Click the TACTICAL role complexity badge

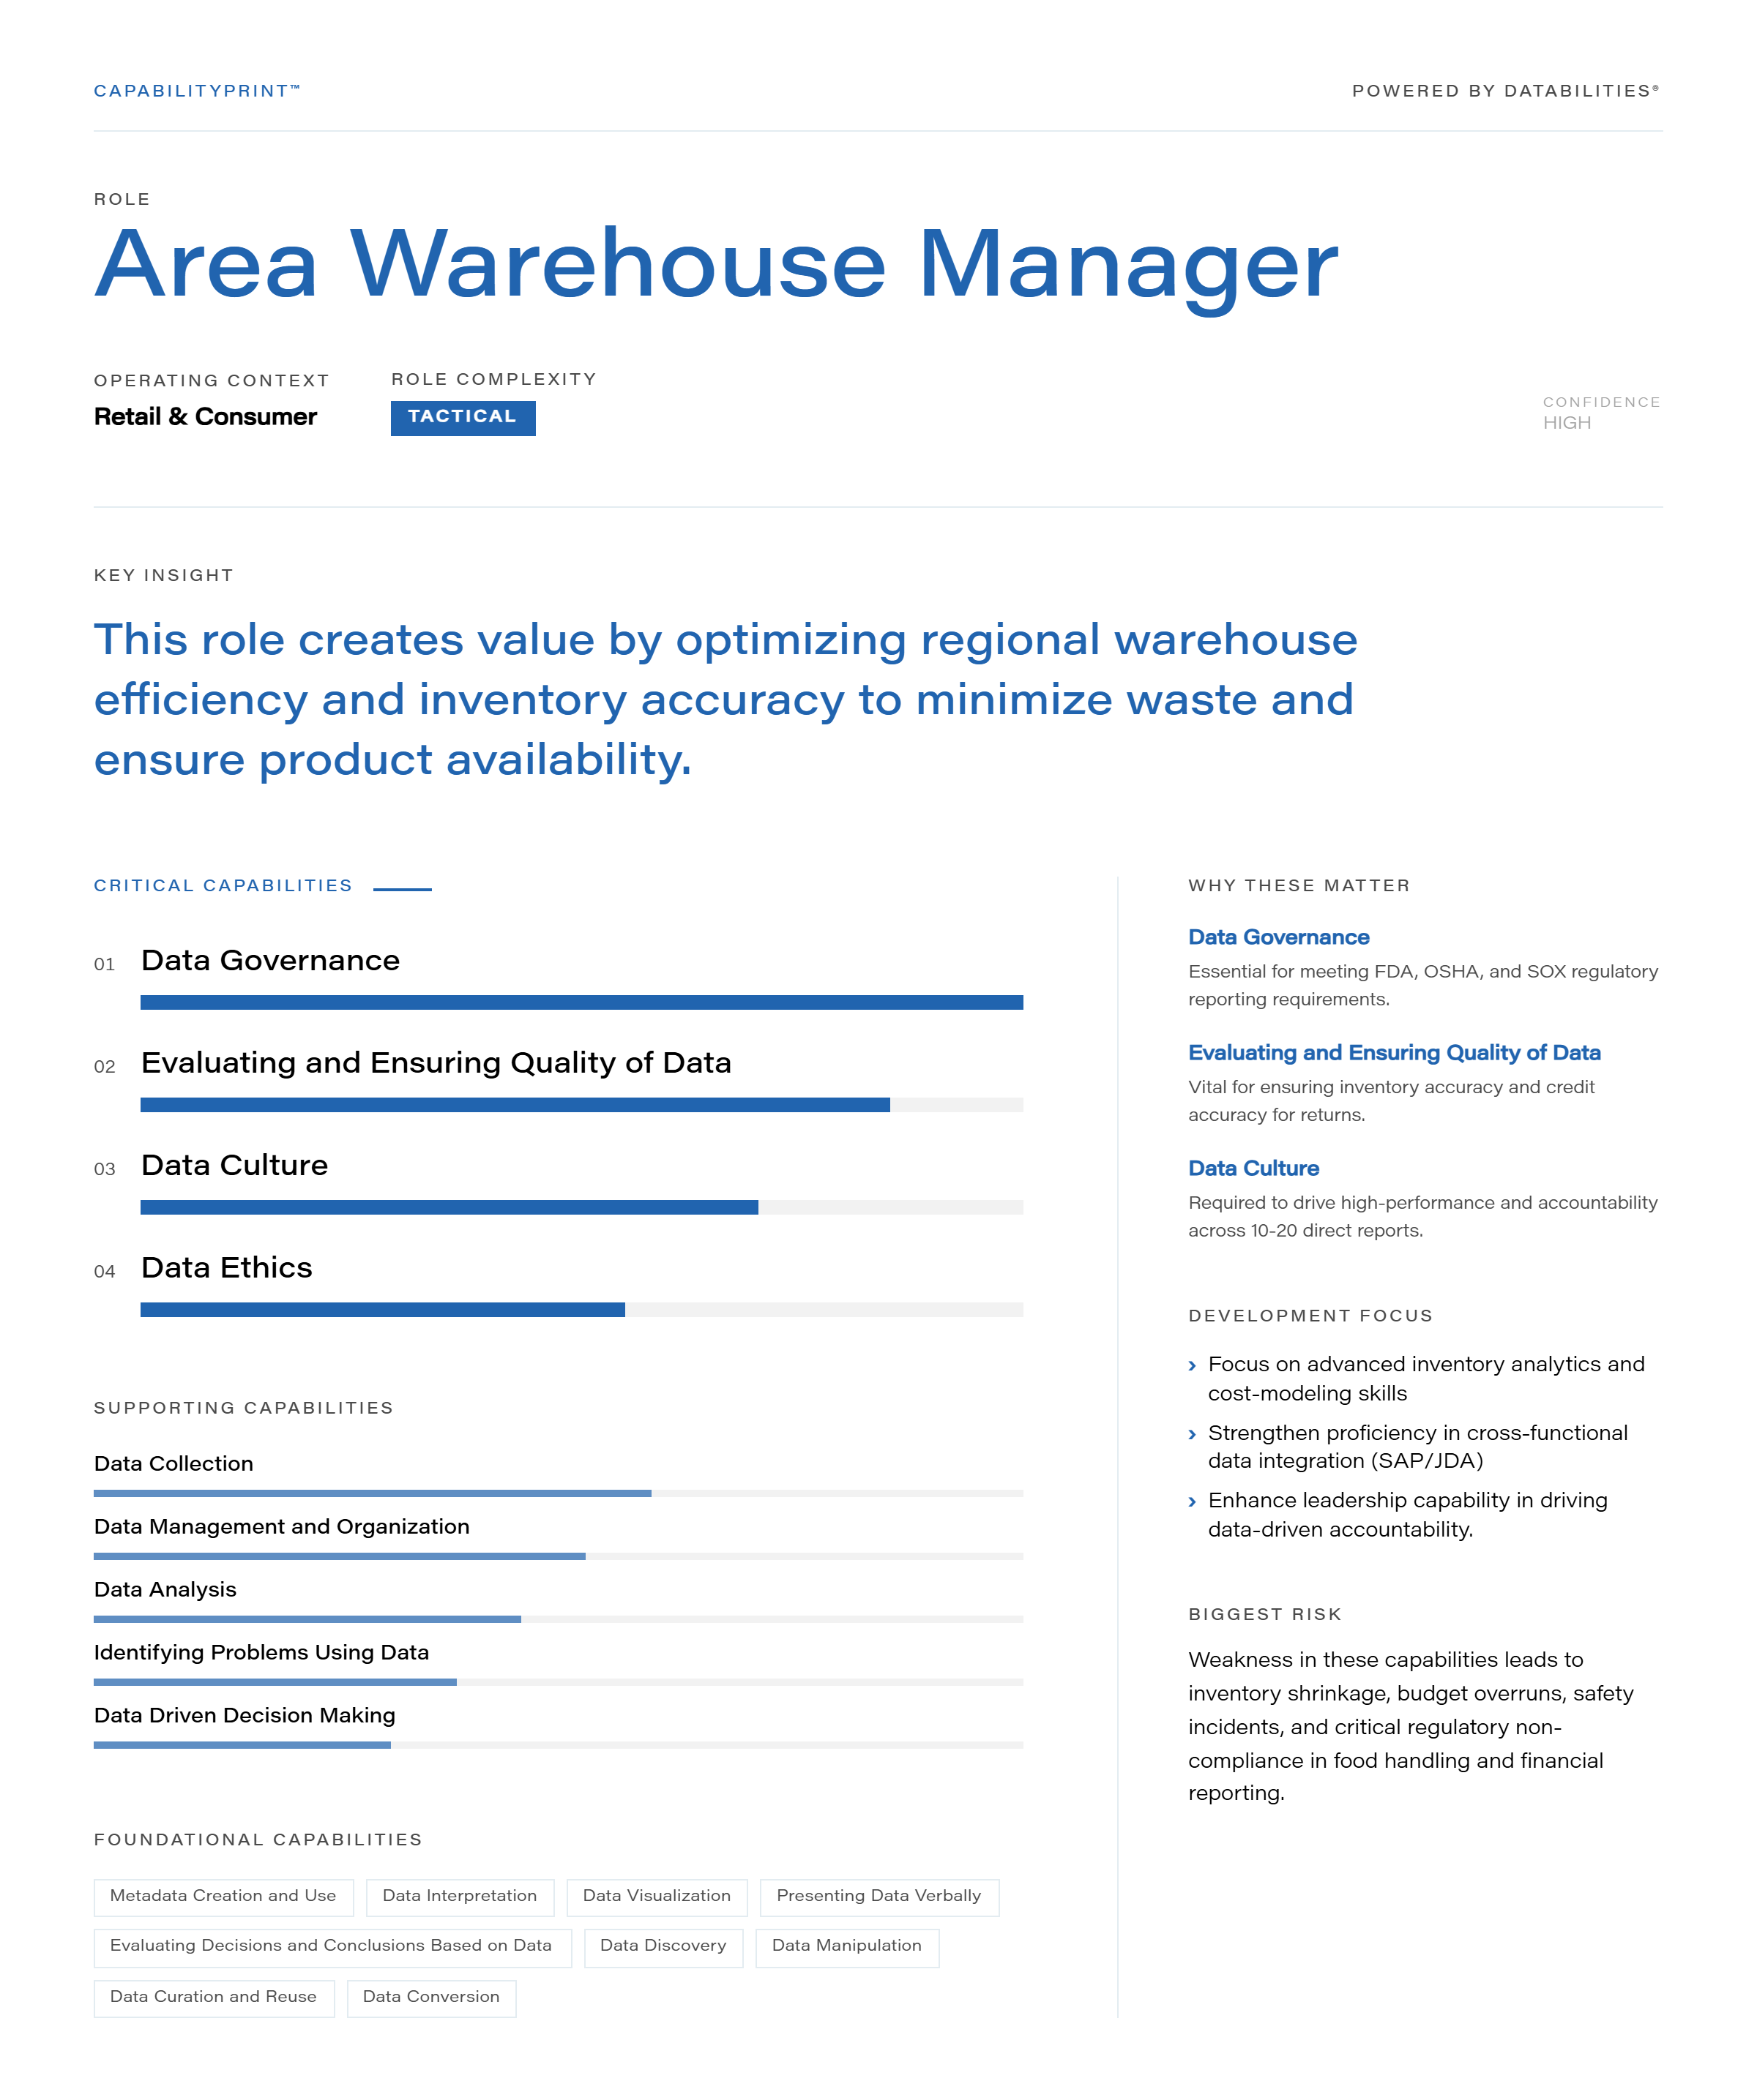point(463,418)
